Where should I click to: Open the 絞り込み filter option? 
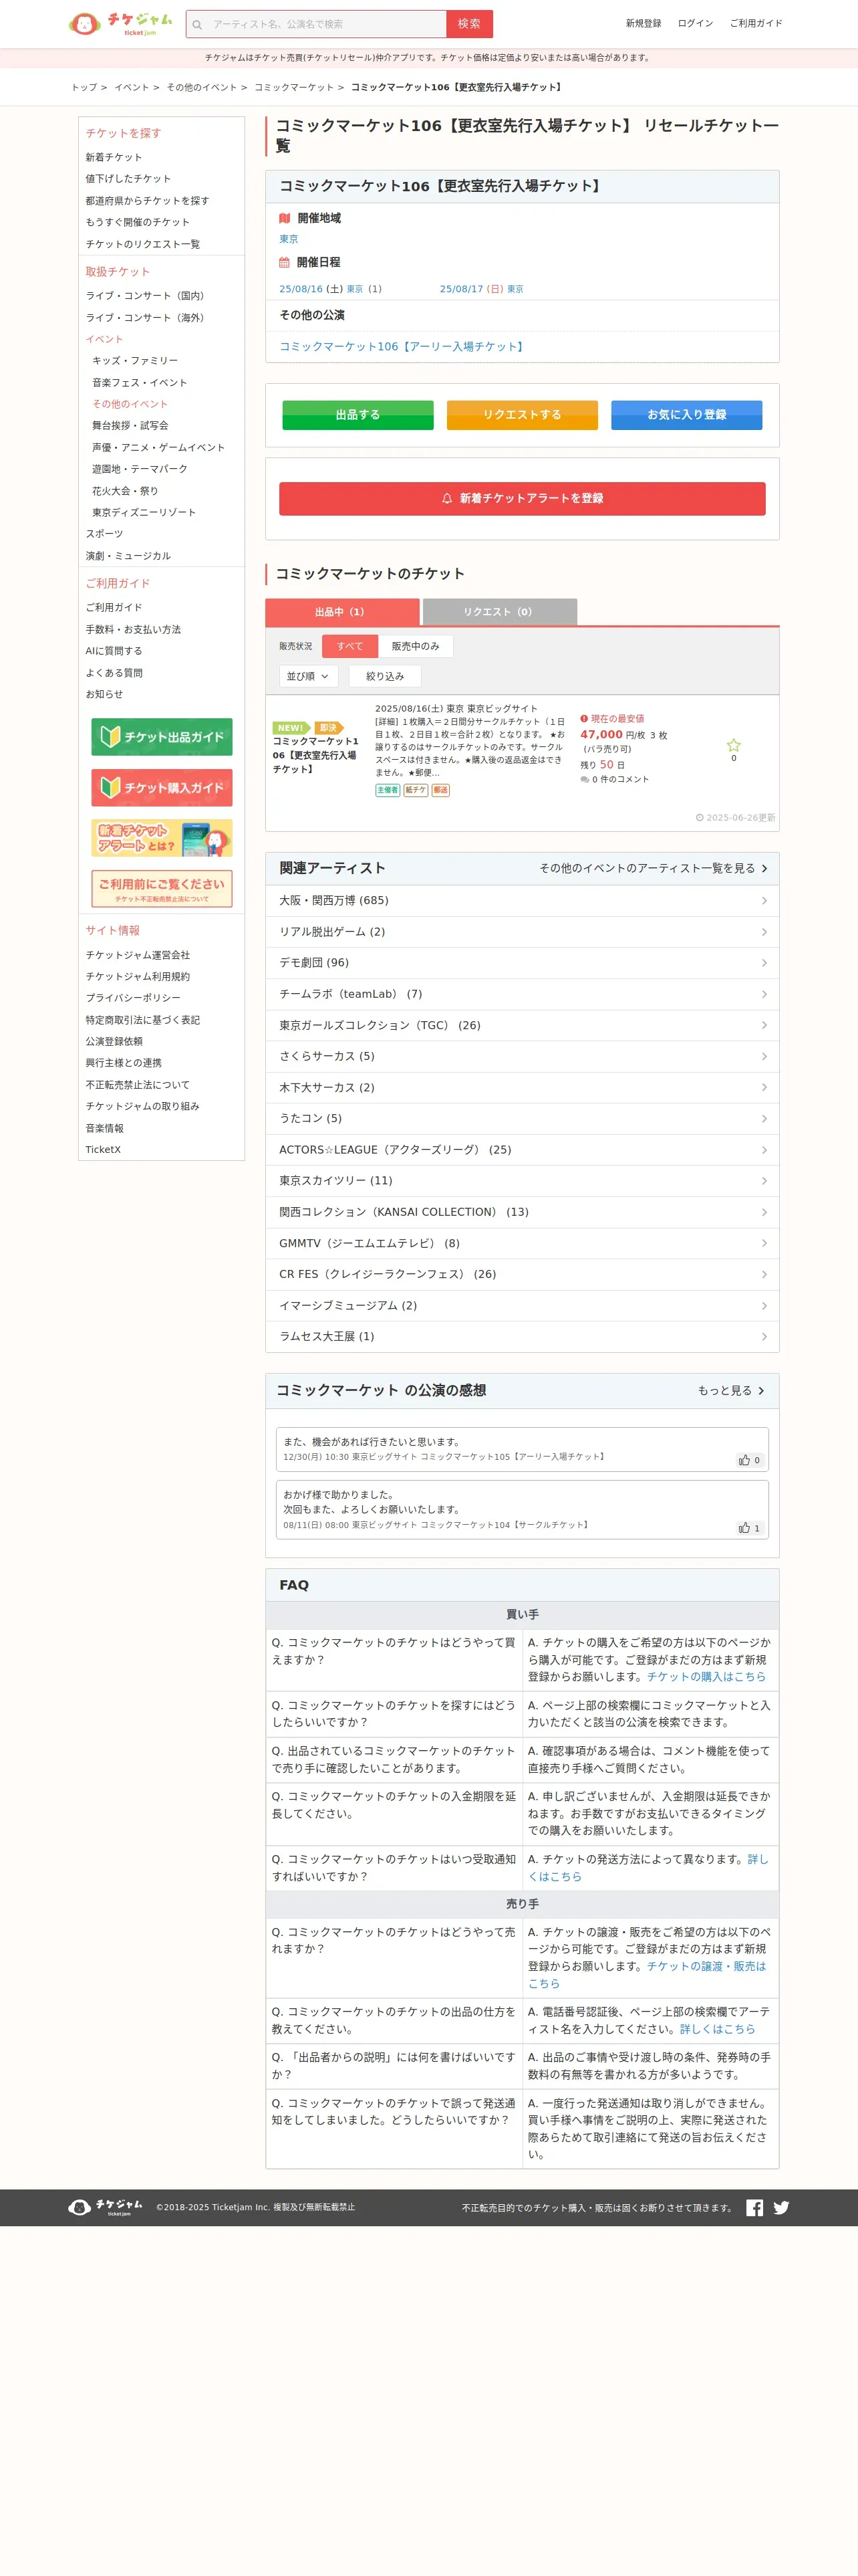point(384,676)
